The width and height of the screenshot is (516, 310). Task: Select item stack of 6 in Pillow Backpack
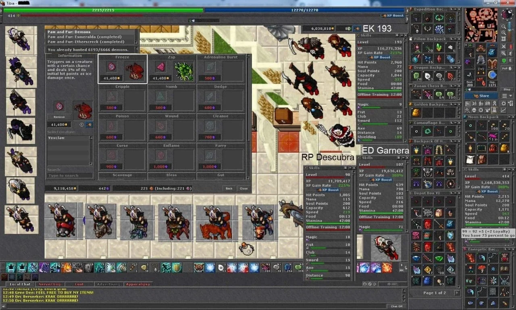(450, 48)
